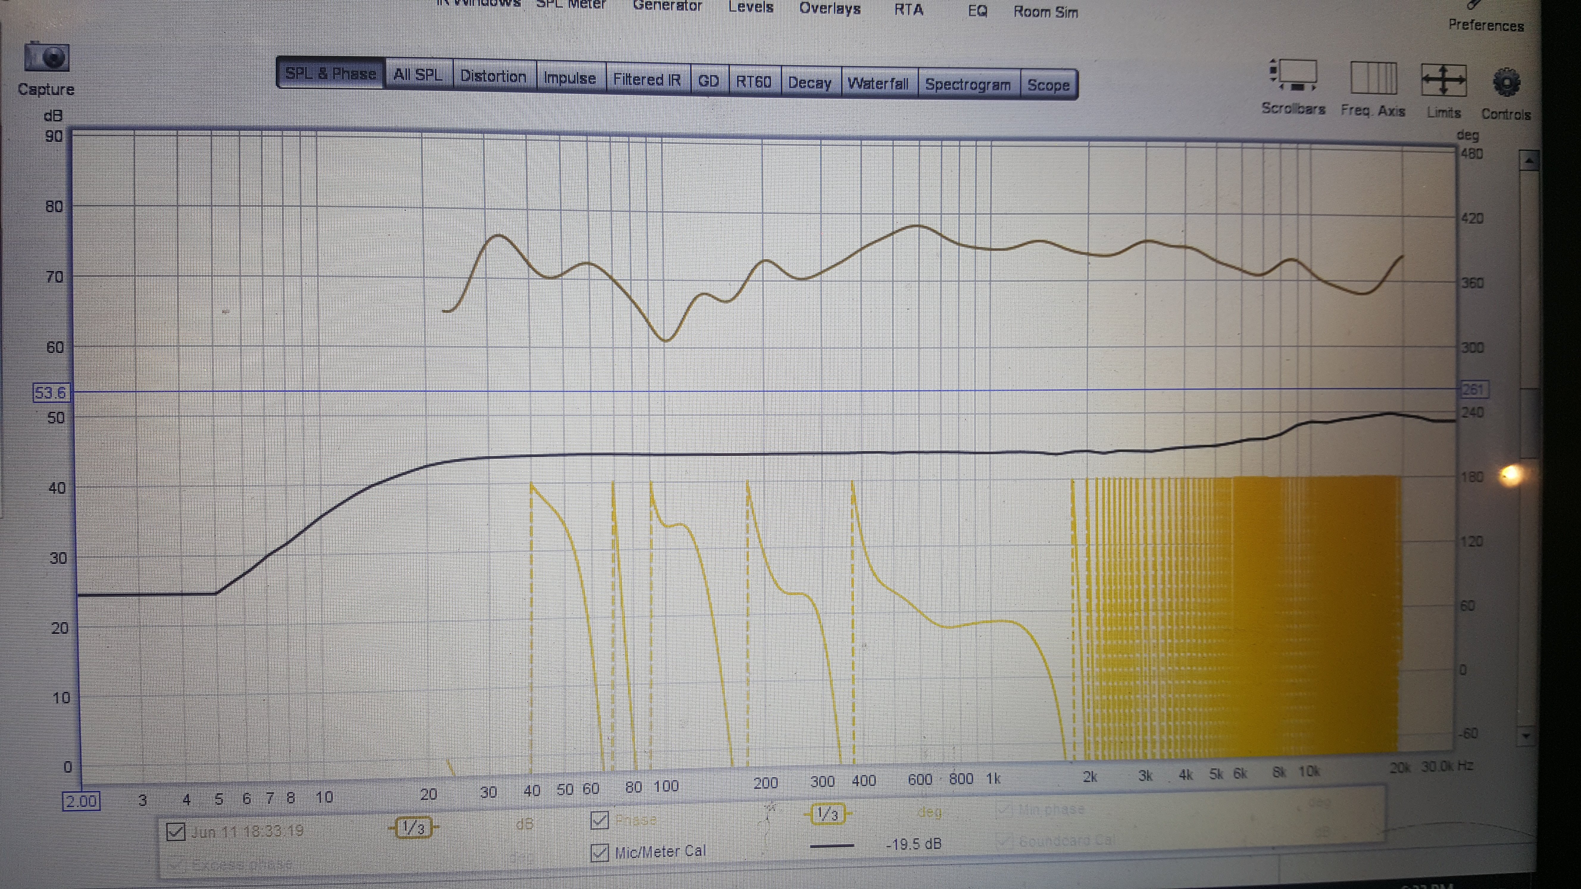
Task: Click the 30.0k Hz axis end label
Action: (1446, 766)
